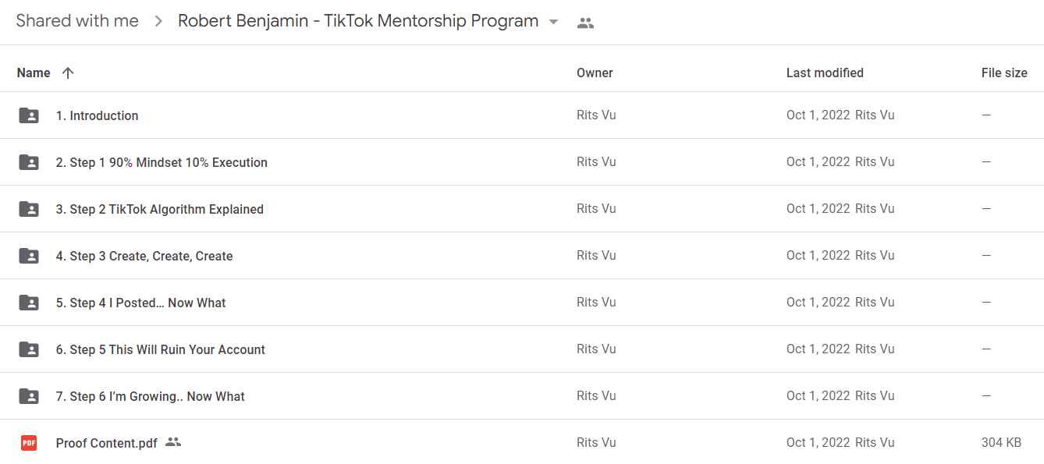Reverse sort order with the Name arrow
The height and width of the screenshot is (464, 1044).
click(68, 73)
